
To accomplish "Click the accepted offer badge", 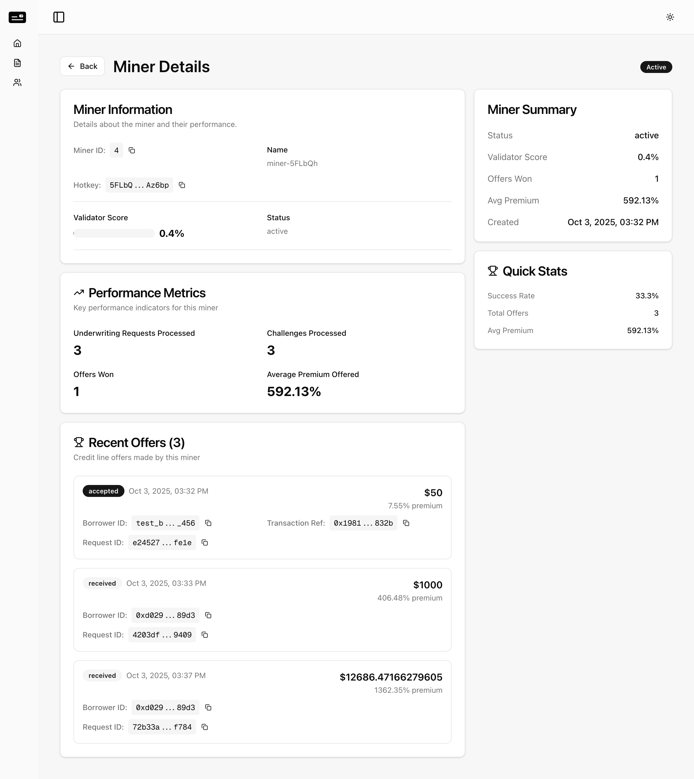I will 103,491.
